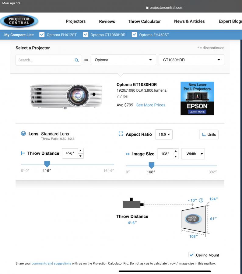Click the Units button
Image resolution: width=242 pixels, height=274 pixels.
tap(209, 134)
